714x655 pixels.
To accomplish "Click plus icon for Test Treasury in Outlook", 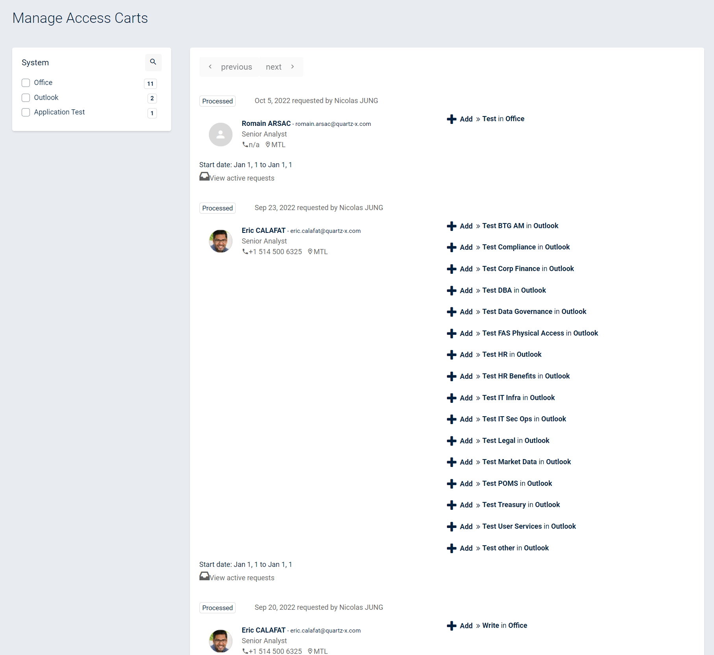I will pos(452,505).
